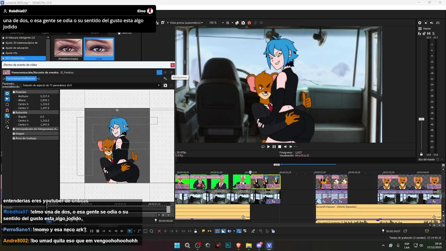
Task: Mute the Master bus (M)
Action: pyautogui.click(x=429, y=33)
